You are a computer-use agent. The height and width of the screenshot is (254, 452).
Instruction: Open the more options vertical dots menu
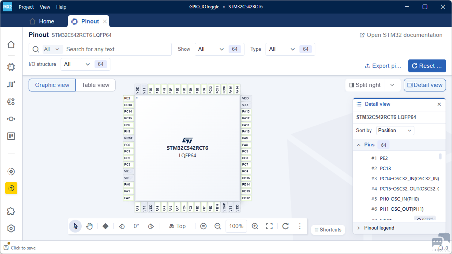[300, 226]
